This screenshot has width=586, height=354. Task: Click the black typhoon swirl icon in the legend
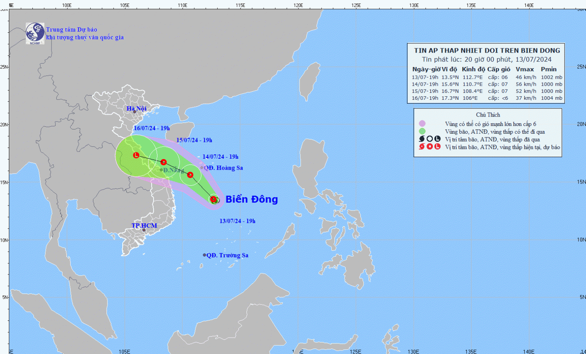click(x=422, y=139)
